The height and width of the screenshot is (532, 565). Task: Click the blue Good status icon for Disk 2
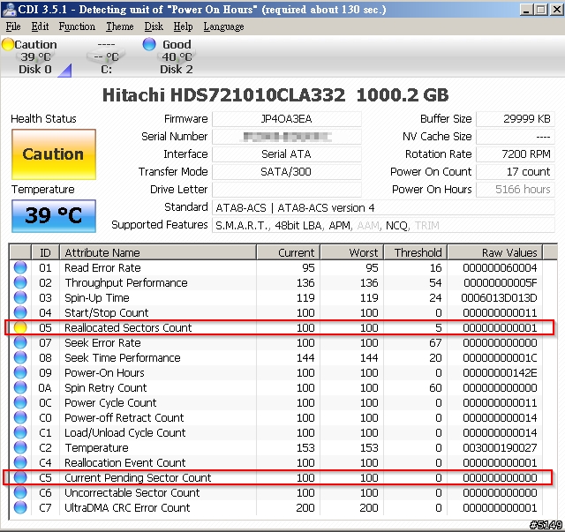pos(149,44)
